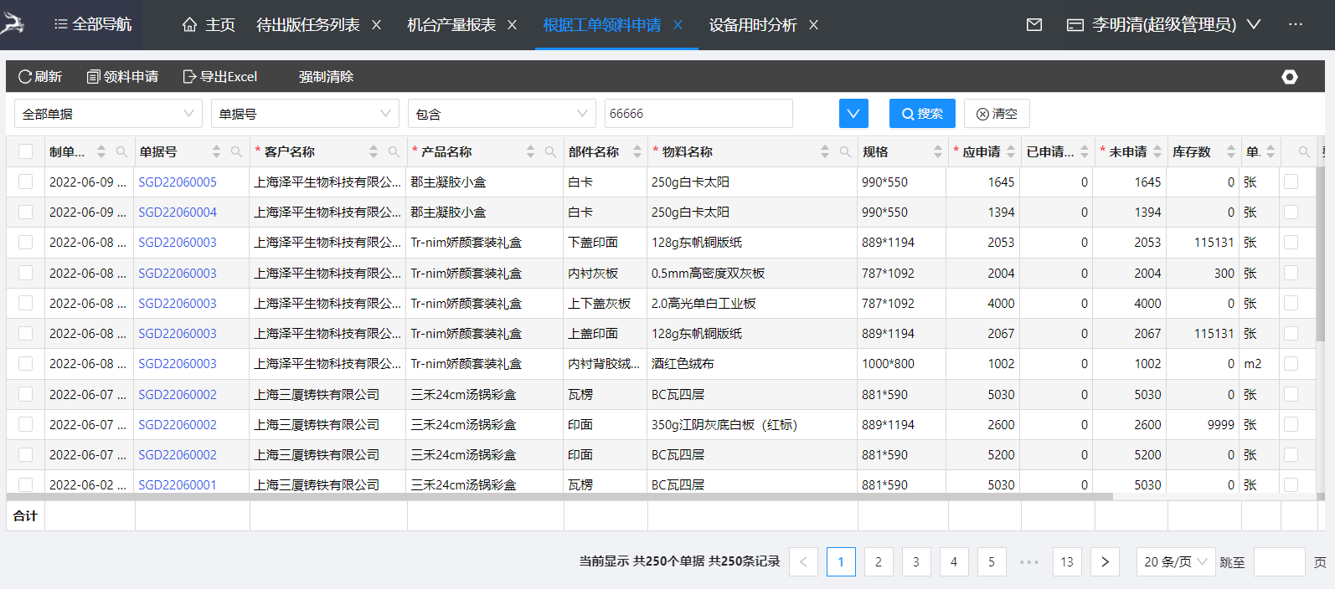Image resolution: width=1335 pixels, height=589 pixels.
Task: Check the row checkbox for 酒红色绒布
Action: pyautogui.click(x=26, y=364)
